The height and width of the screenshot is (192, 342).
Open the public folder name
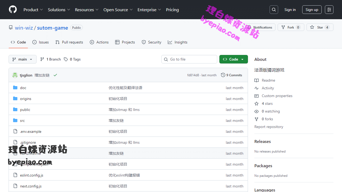coord(25,110)
